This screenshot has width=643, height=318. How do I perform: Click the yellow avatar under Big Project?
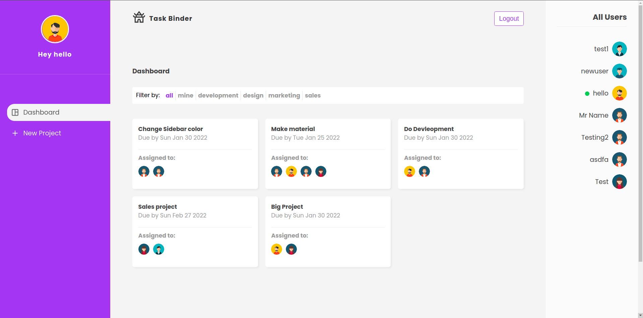(x=276, y=249)
